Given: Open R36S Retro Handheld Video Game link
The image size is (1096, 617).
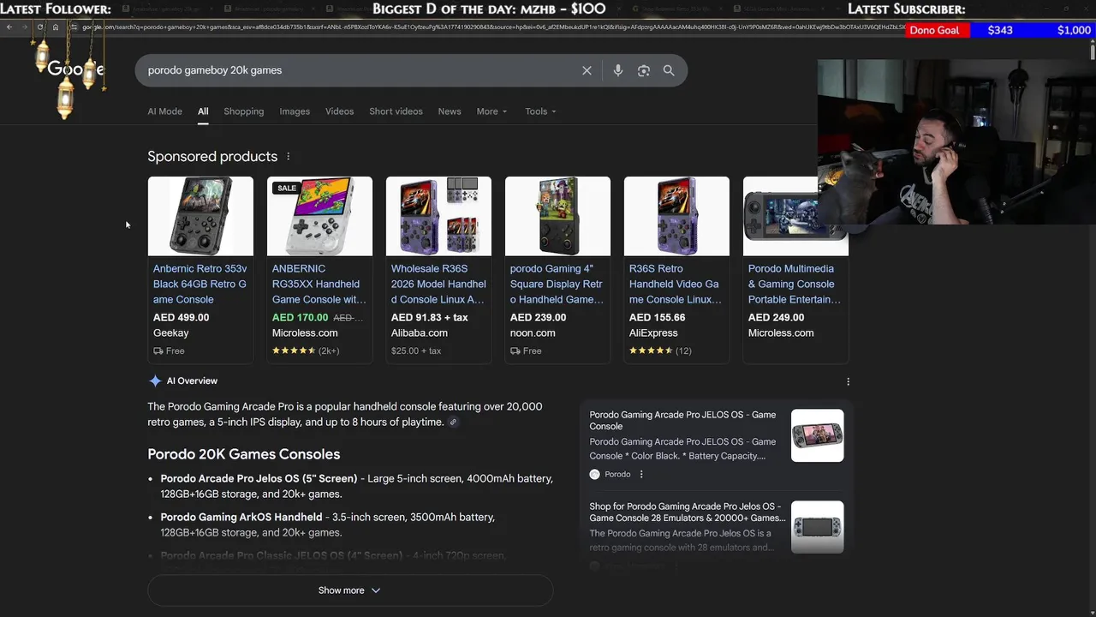Looking at the screenshot, I should 676,284.
